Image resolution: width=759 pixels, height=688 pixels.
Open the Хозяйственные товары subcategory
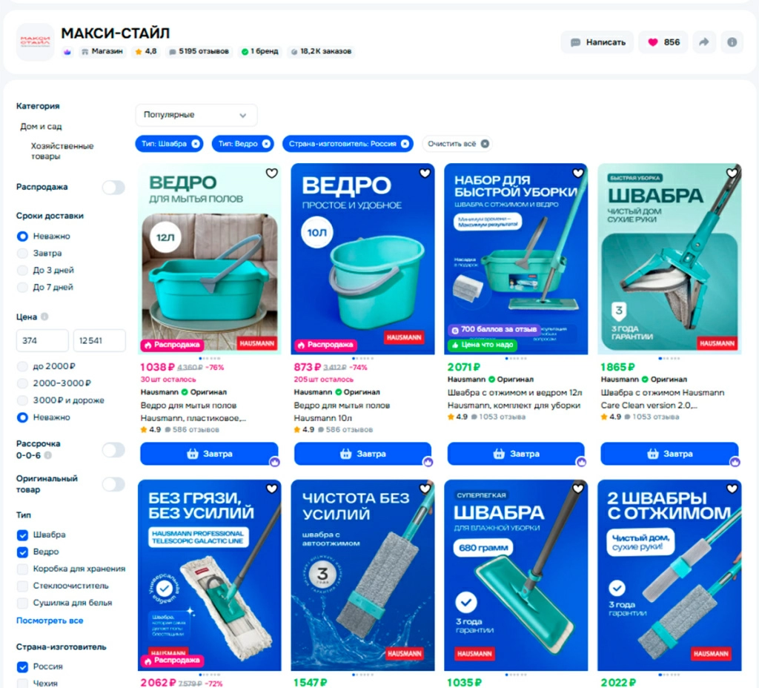(62, 151)
